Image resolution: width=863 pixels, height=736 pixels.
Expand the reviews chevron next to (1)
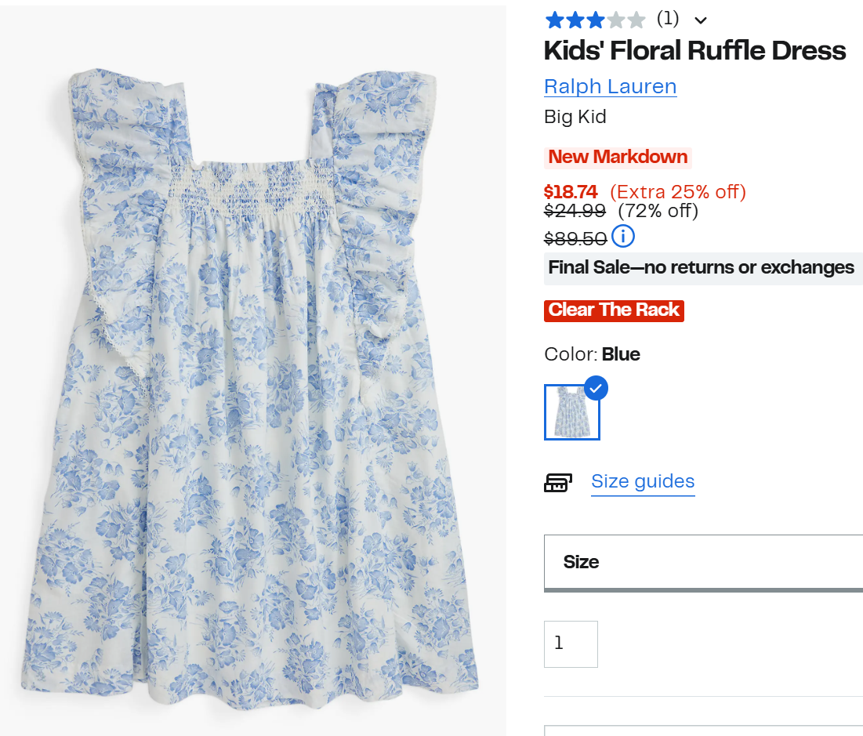click(x=700, y=21)
